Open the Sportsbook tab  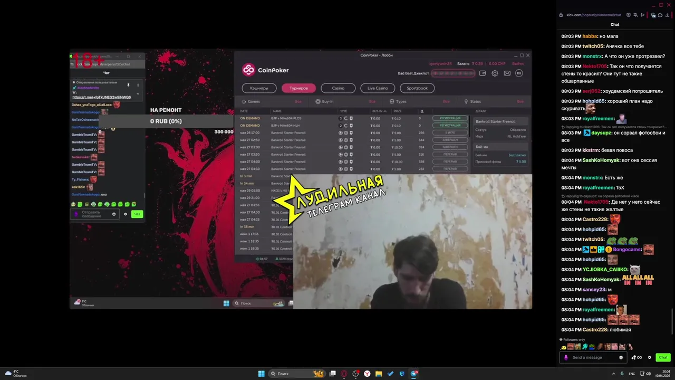(x=417, y=88)
